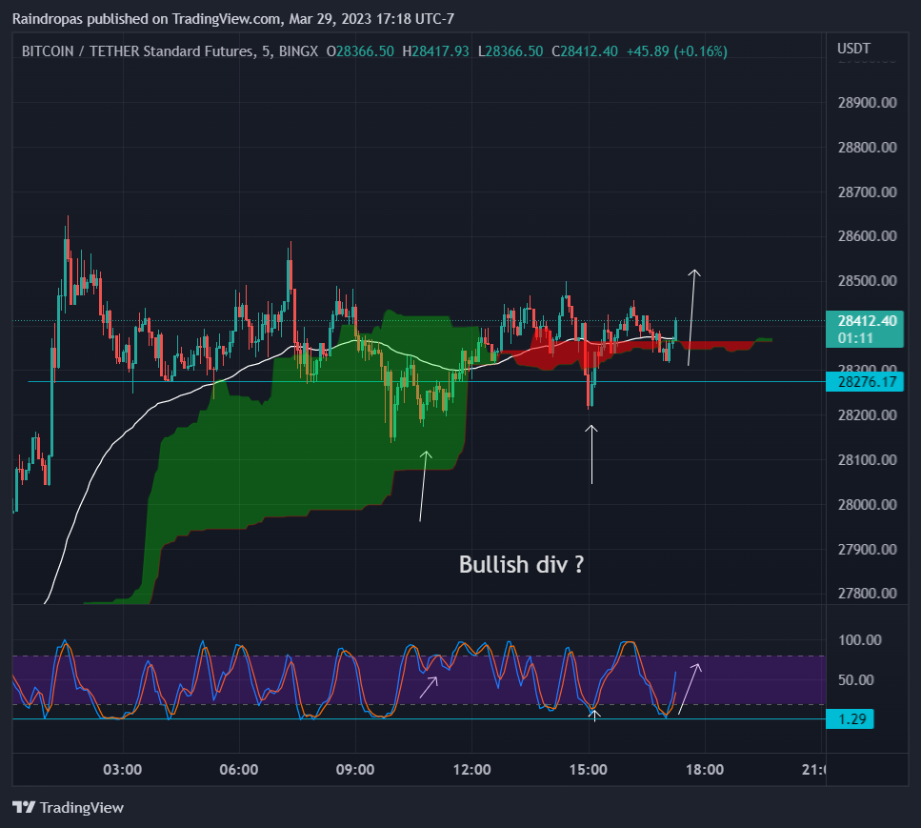The image size is (921, 828).
Task: Click the close value C28412.40
Action: click(585, 51)
